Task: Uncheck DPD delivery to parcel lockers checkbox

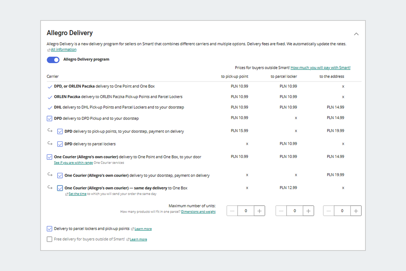Action: 60,144
